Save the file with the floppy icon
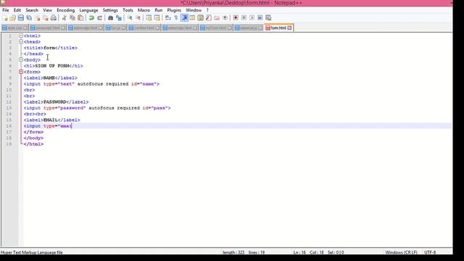Image resolution: width=464 pixels, height=261 pixels. click(x=21, y=18)
